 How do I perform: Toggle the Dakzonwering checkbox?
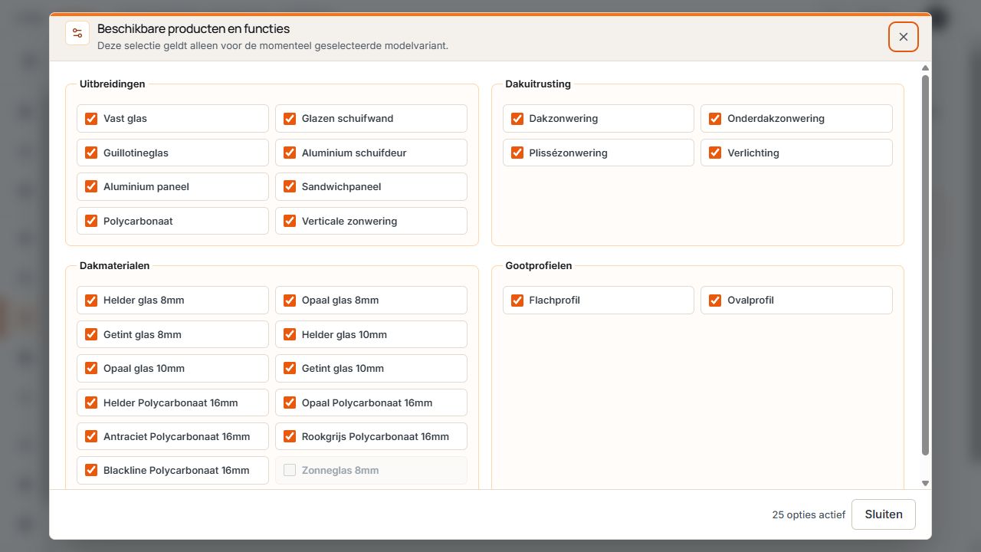click(517, 119)
